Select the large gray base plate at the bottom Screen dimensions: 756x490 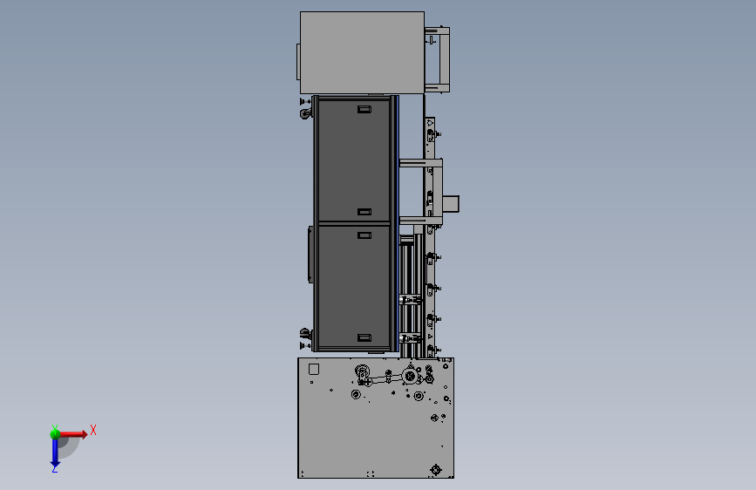376,419
